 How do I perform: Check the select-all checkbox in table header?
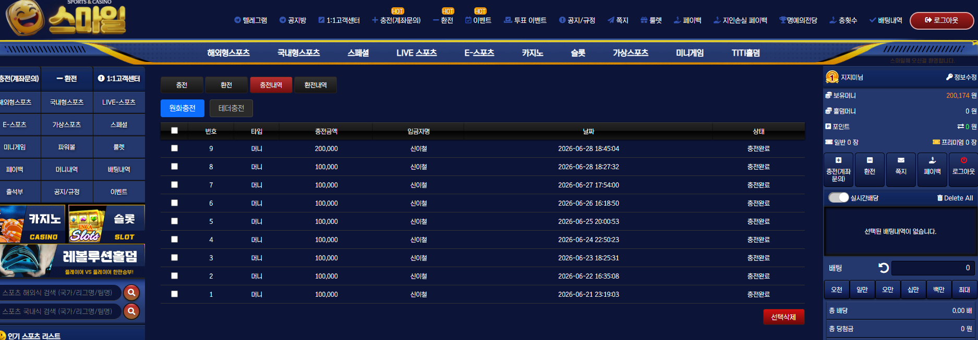pyautogui.click(x=174, y=131)
